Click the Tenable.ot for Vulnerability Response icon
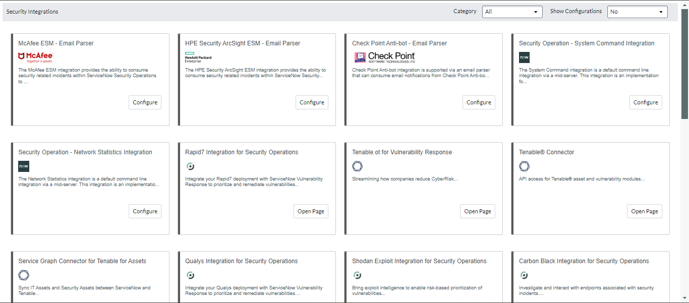Image resolution: width=689 pixels, height=303 pixels. coord(357,166)
